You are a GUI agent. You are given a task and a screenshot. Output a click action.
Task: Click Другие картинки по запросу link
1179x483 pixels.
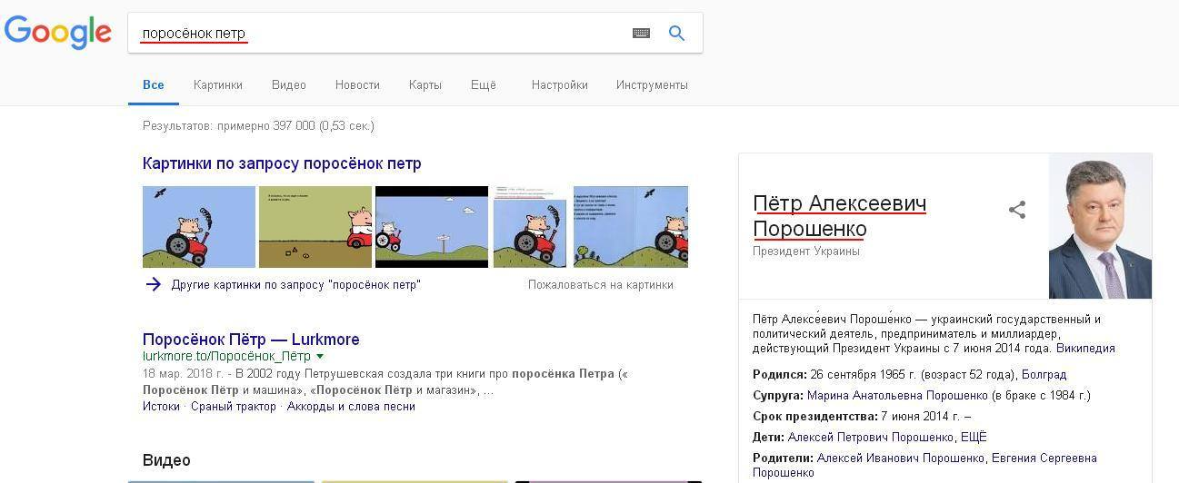(x=296, y=284)
